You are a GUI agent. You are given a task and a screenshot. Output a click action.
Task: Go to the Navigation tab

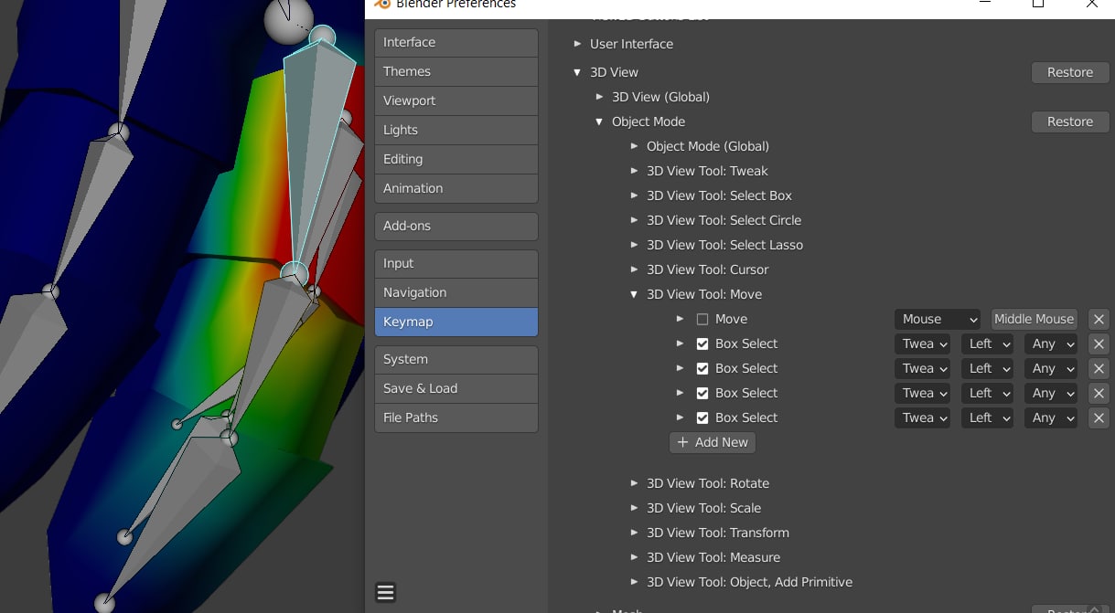[456, 293]
